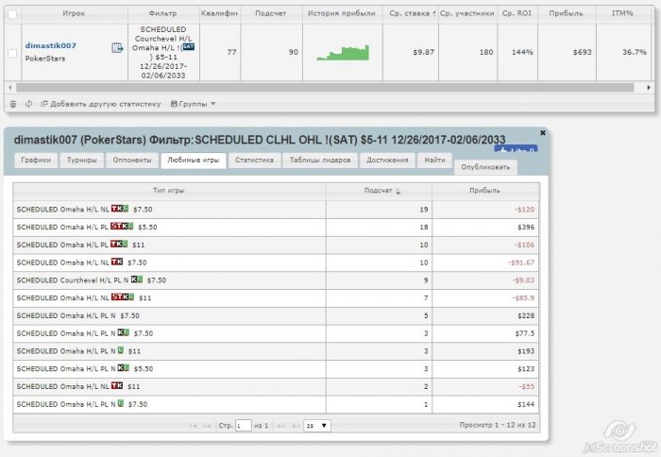Open dimastik007 player link

pyautogui.click(x=51, y=45)
